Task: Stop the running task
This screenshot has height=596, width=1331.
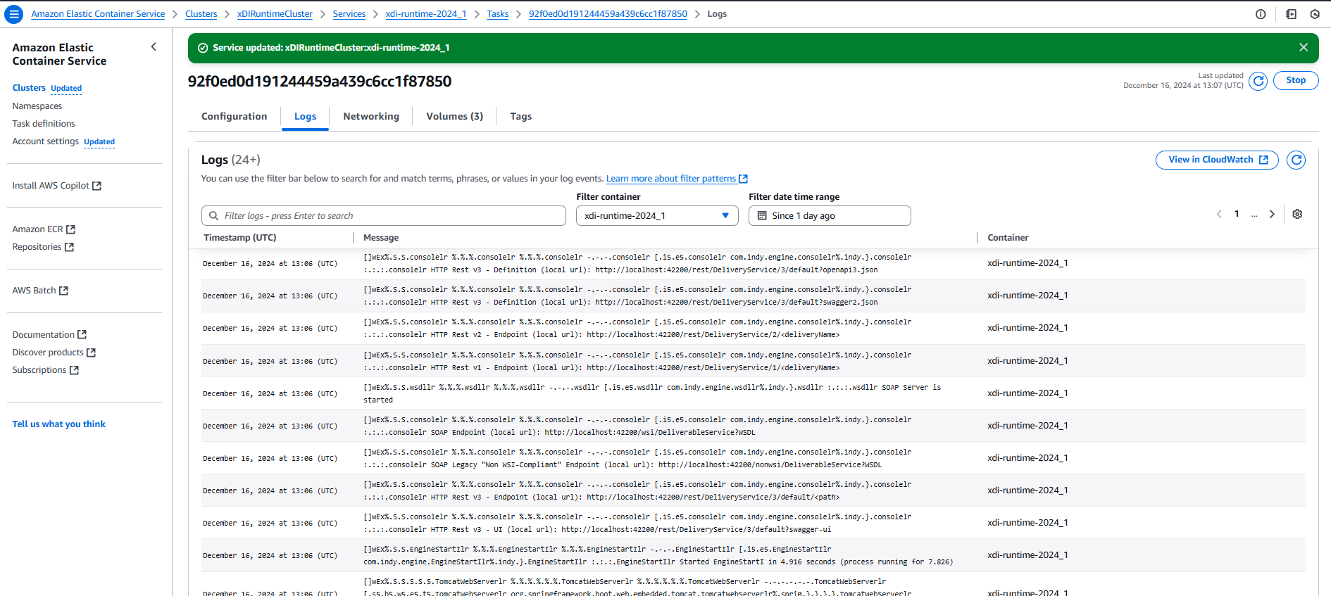Action: pyautogui.click(x=1296, y=80)
